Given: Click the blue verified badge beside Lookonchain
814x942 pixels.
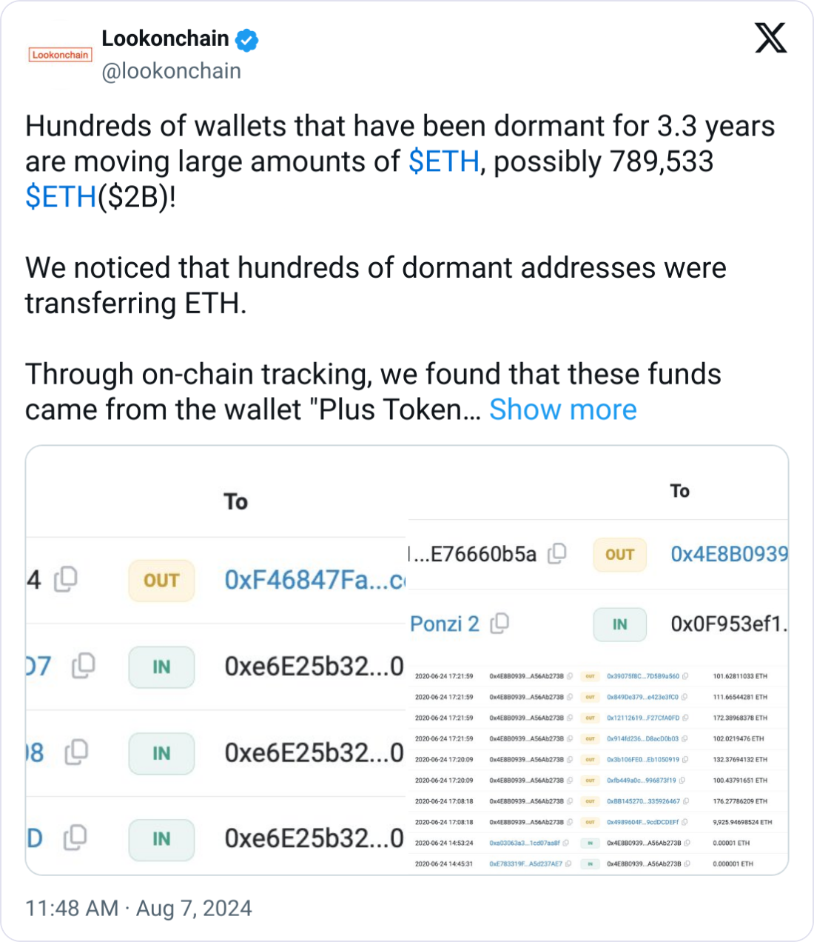Looking at the screenshot, I should (246, 40).
